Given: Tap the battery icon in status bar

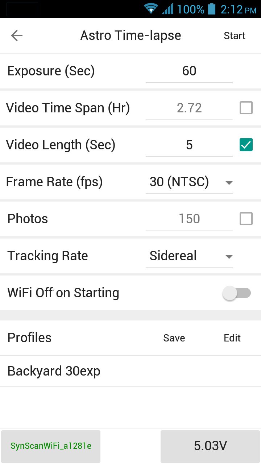Looking at the screenshot, I should point(212,9).
